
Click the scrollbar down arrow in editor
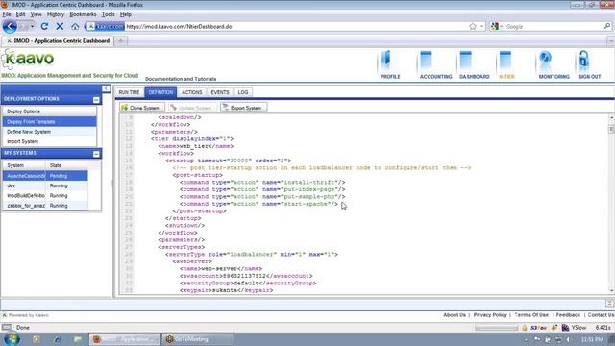coord(611,290)
